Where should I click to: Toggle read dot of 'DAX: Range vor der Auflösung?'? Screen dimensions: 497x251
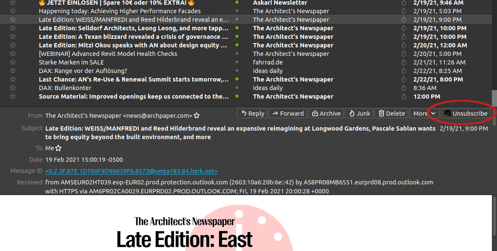coord(237,71)
